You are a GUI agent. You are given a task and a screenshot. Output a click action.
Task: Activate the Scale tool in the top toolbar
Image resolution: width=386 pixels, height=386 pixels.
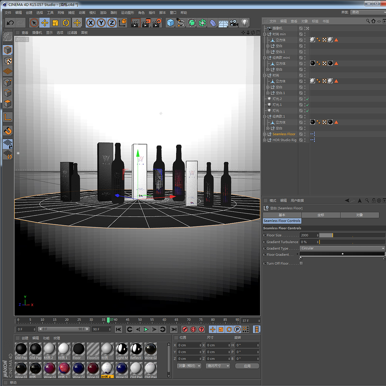click(x=55, y=23)
